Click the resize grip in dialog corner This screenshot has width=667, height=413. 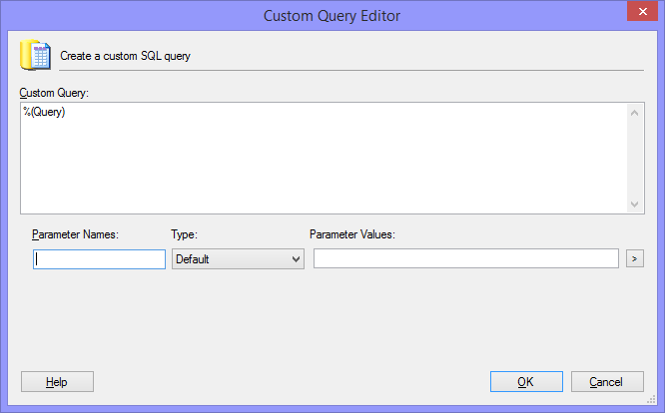(x=651, y=399)
